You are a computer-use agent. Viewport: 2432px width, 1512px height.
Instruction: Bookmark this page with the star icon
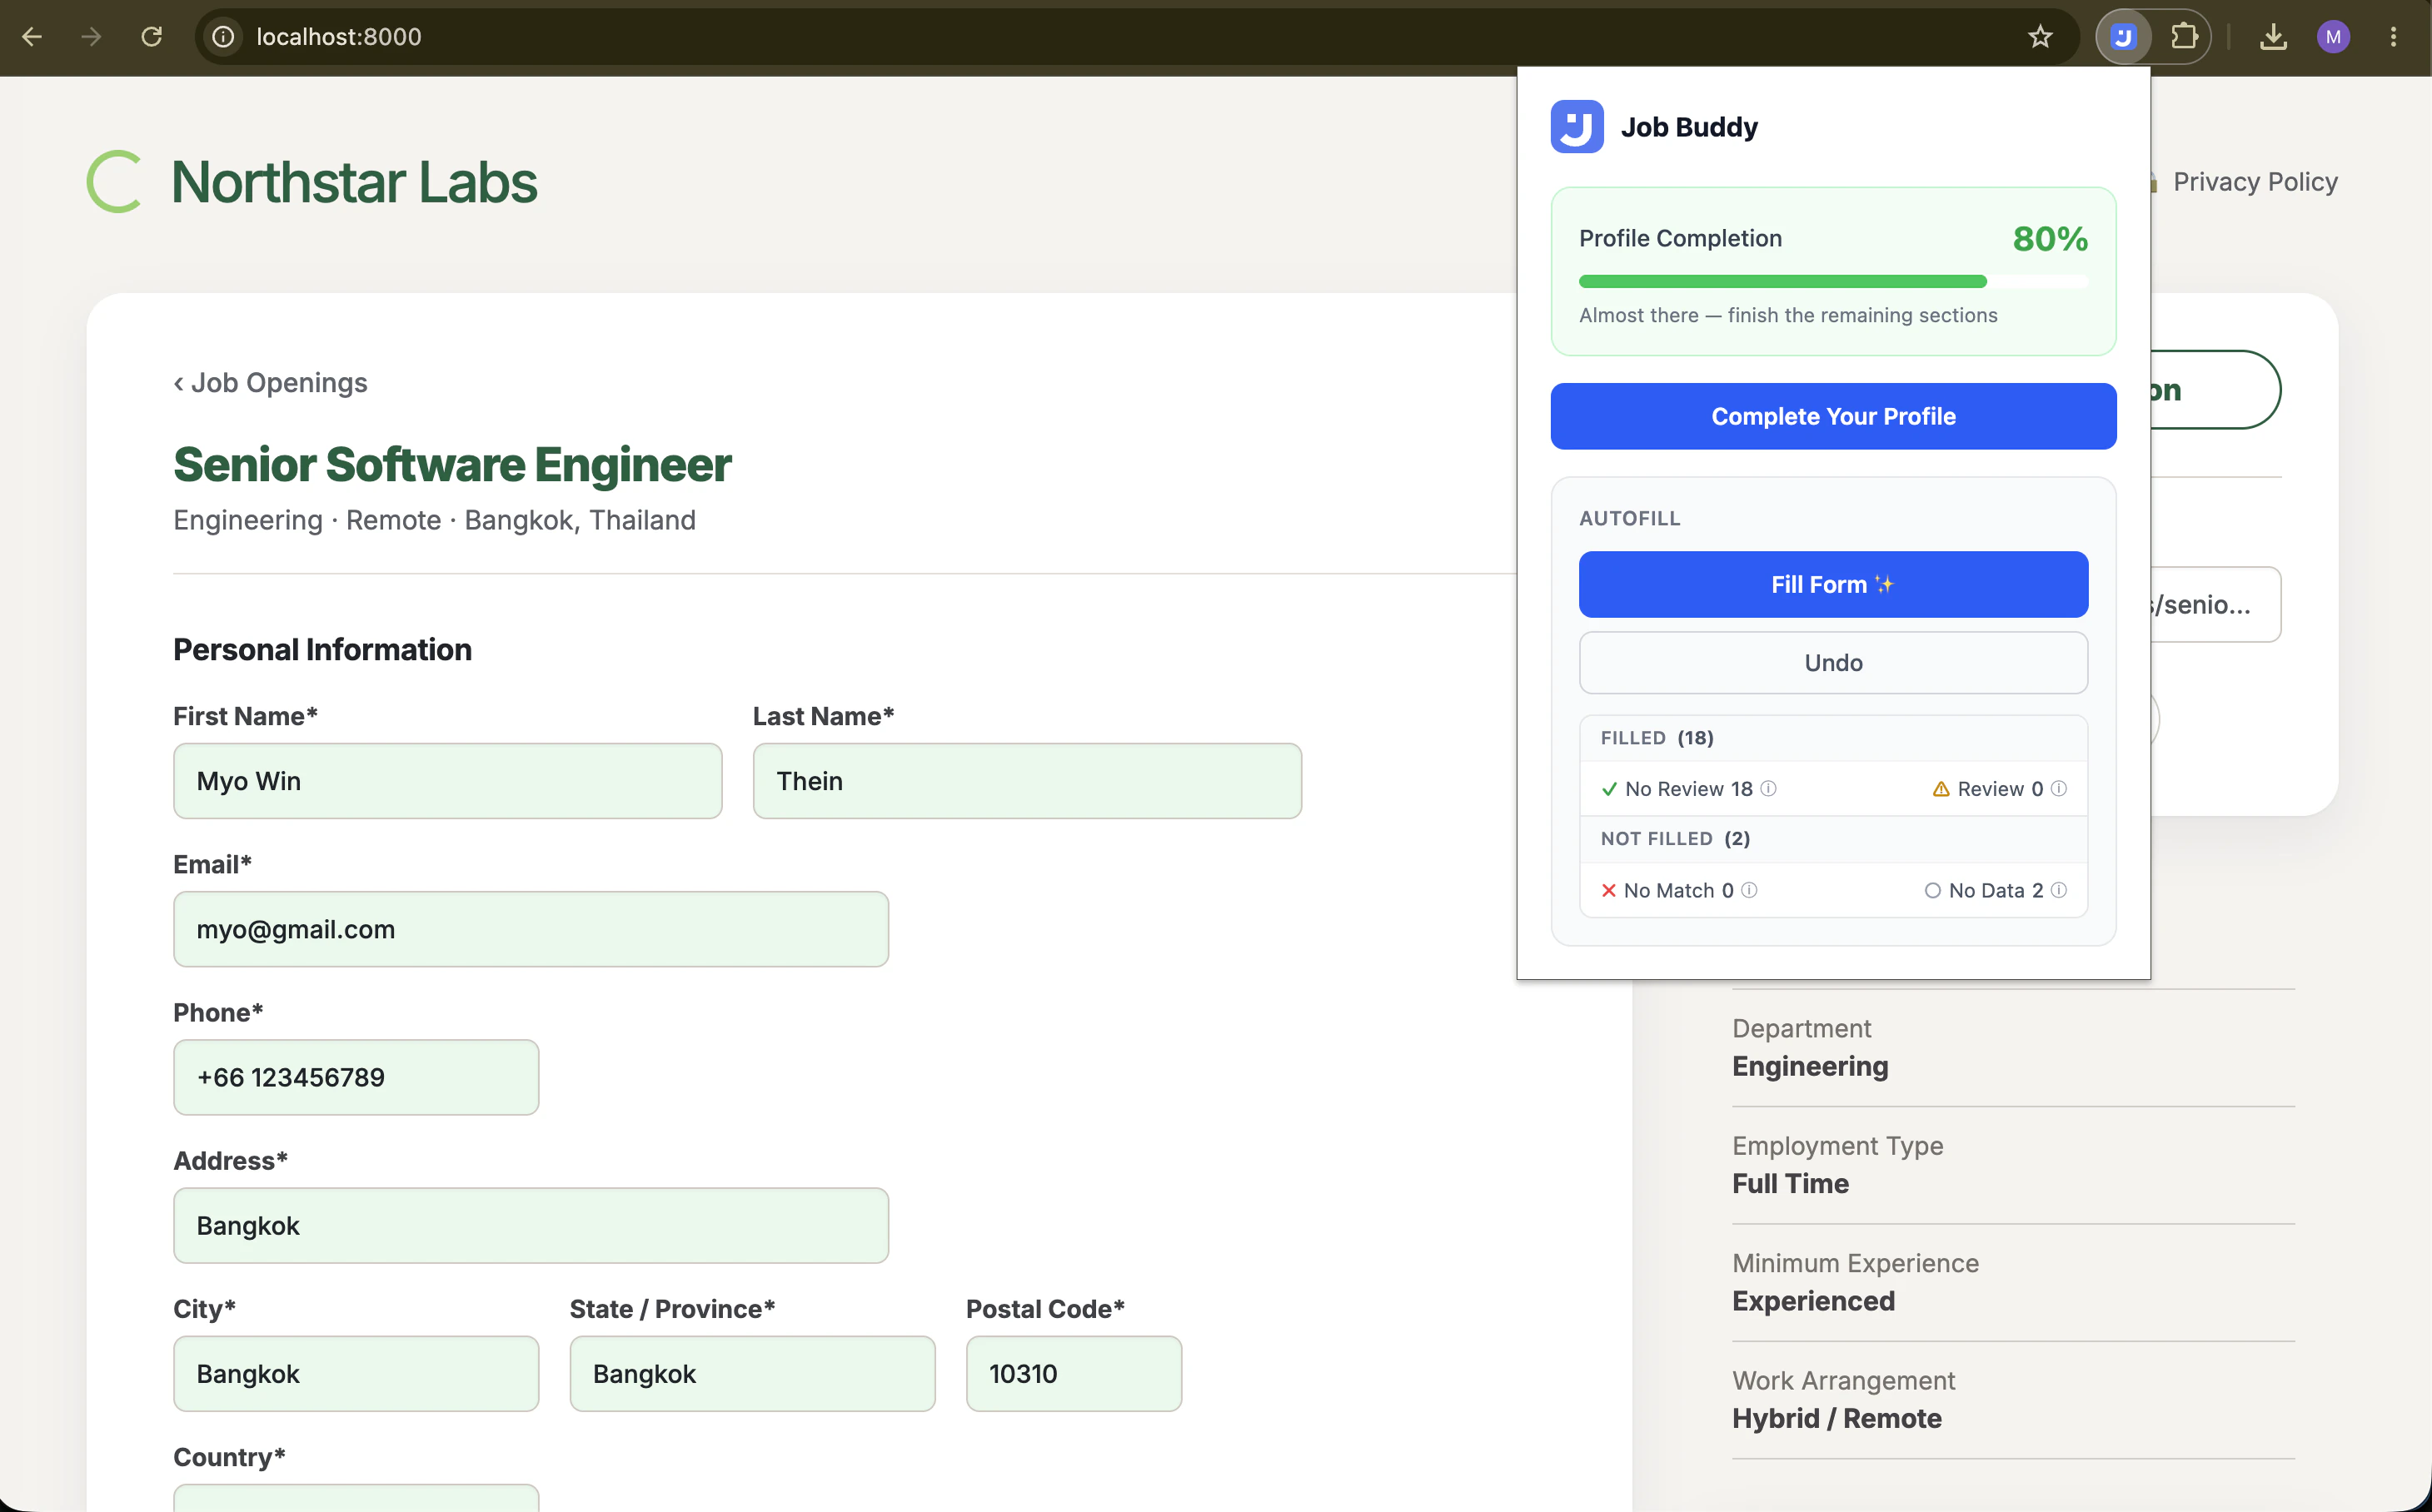coord(2040,37)
